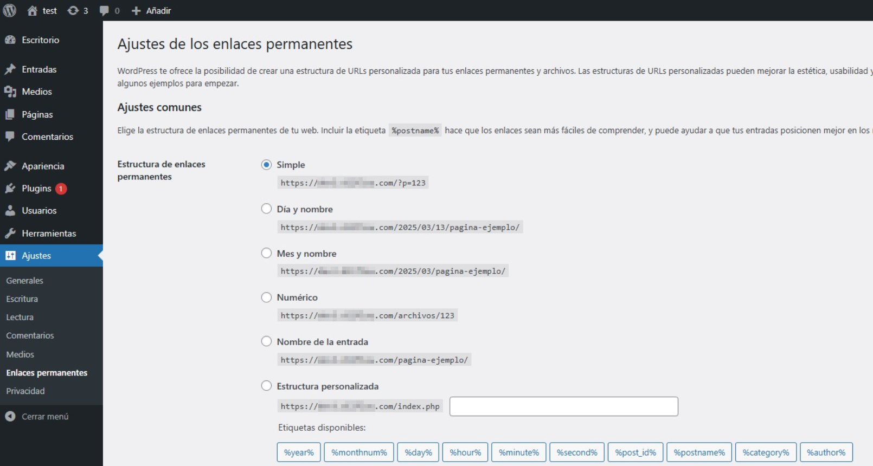Add the %author% tag button
The height and width of the screenshot is (466, 873).
pyautogui.click(x=826, y=452)
